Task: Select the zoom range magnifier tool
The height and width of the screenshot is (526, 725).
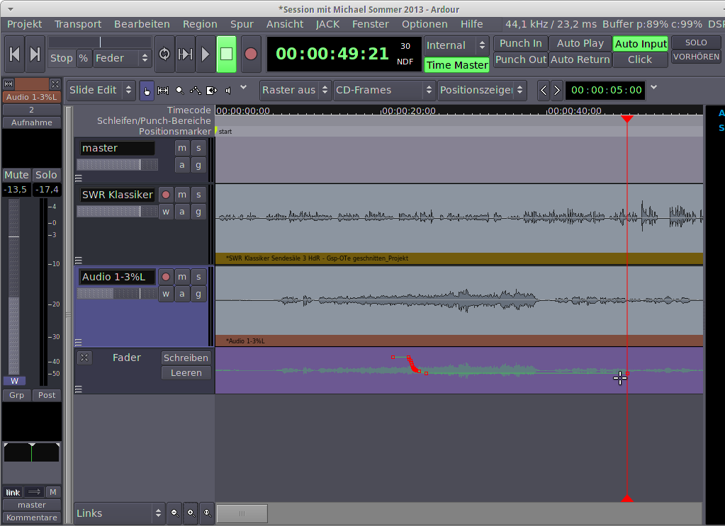Action: coord(179,90)
